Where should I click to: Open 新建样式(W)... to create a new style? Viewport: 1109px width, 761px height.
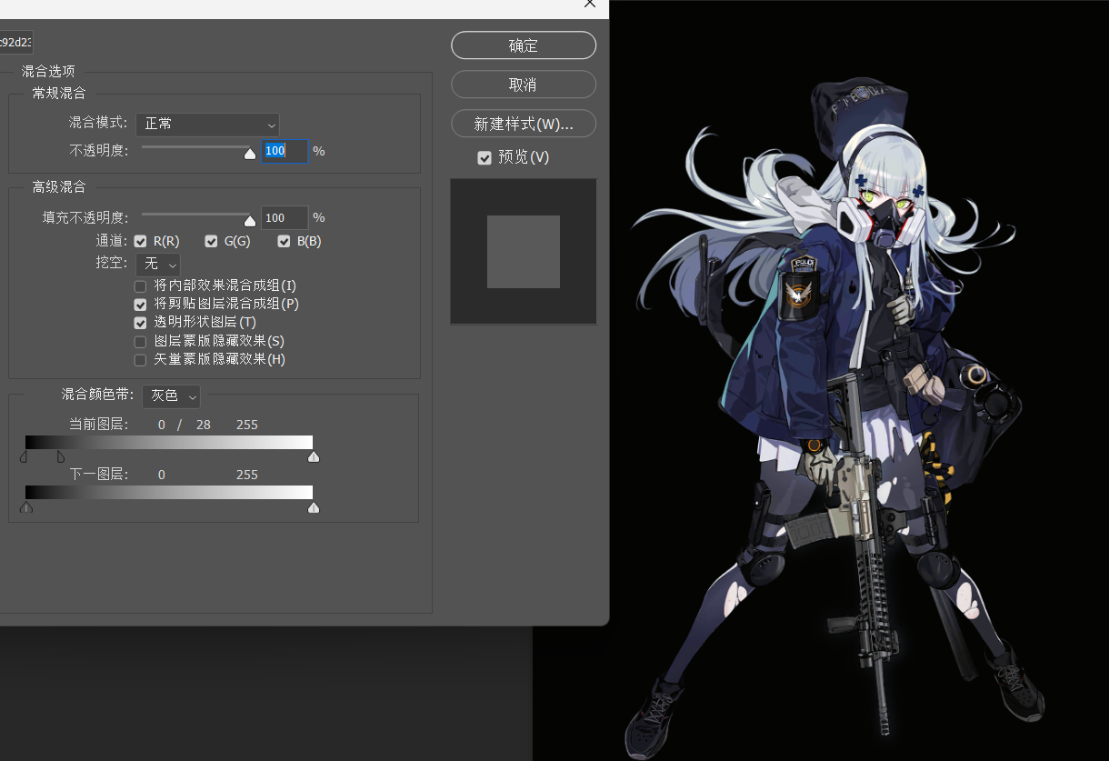524,124
